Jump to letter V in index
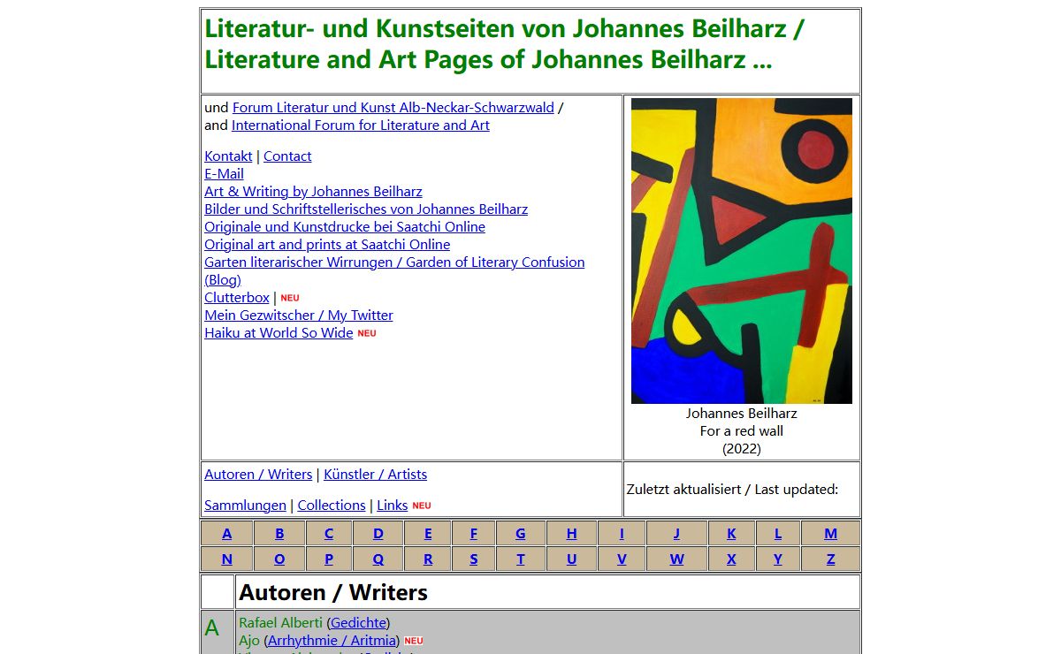Screen dimensions: 1061x654 [622, 559]
